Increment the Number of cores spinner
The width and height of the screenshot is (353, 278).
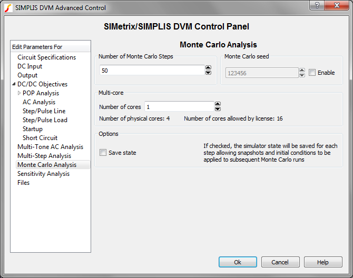tap(218, 104)
